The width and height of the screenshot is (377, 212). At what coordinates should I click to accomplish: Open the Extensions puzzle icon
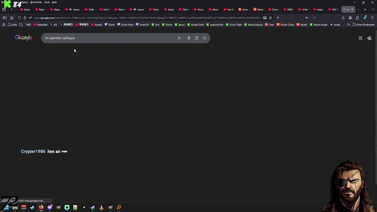[357, 18]
